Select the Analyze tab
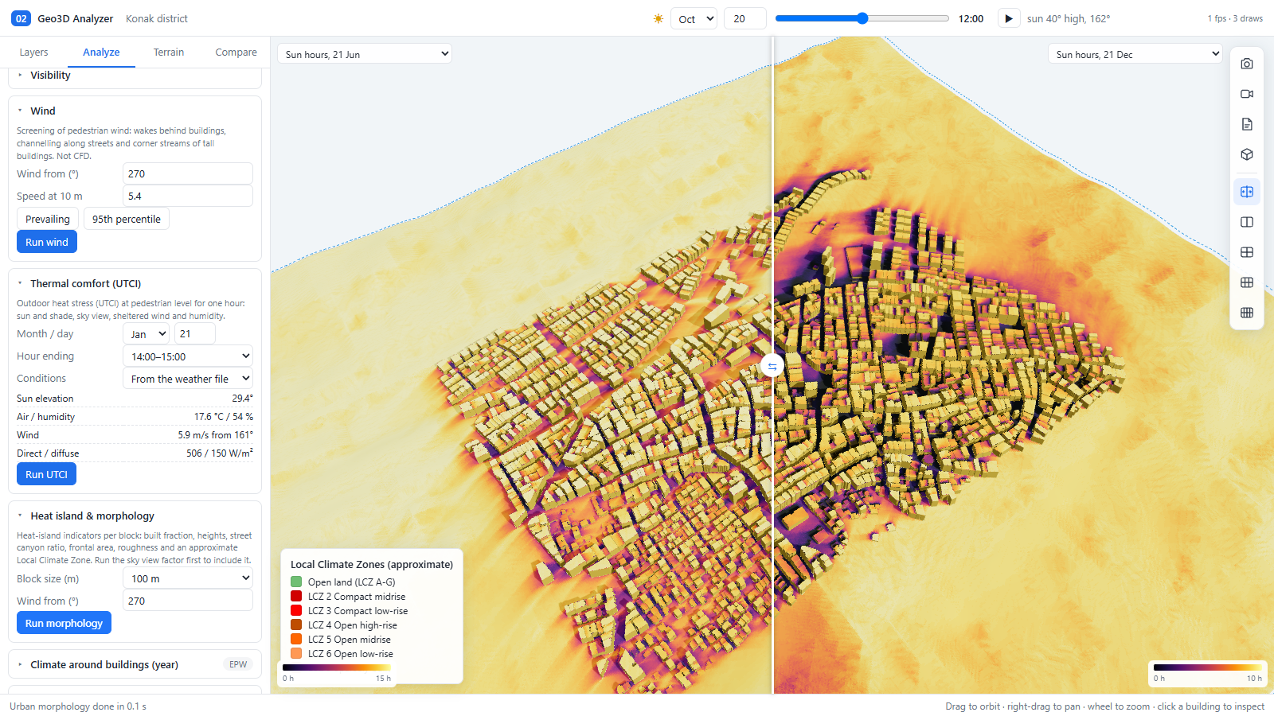 101,53
